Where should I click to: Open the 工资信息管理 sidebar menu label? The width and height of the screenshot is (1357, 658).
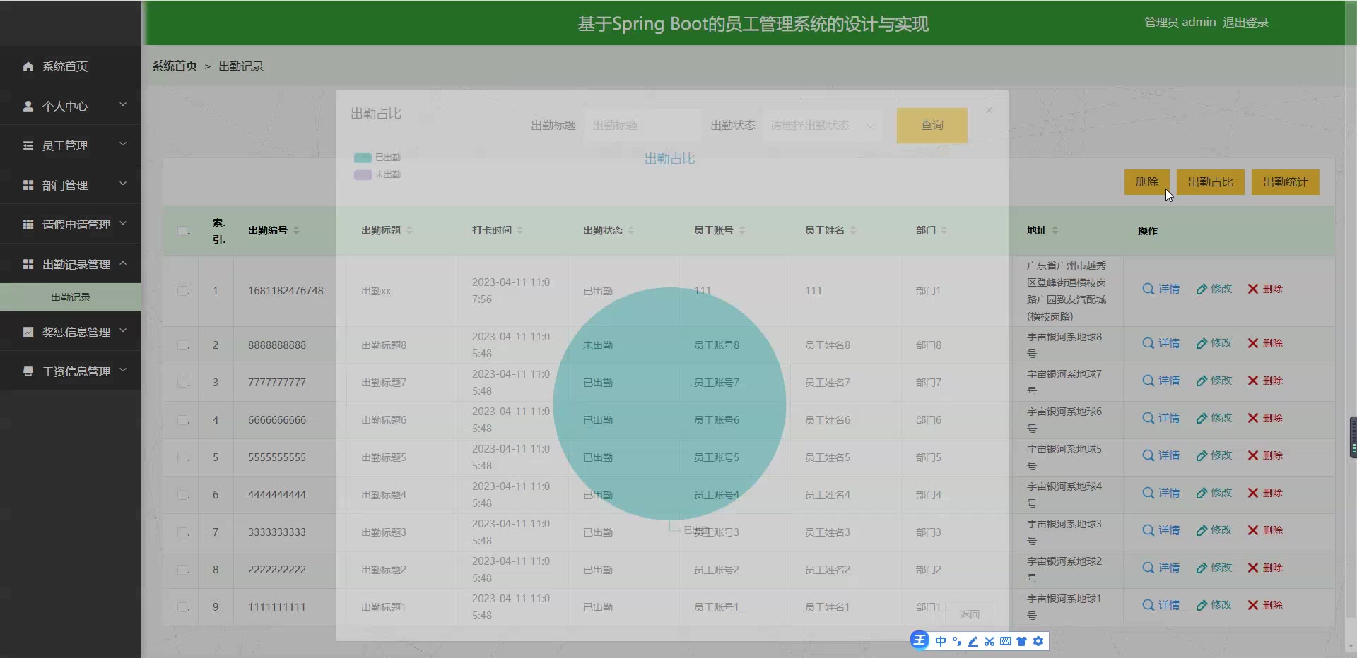pos(76,371)
